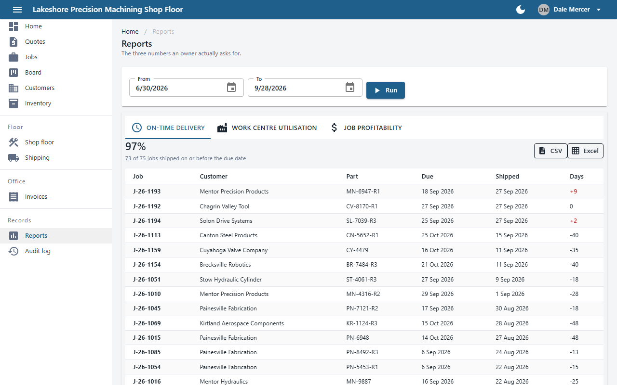Screen dimensions: 617x385
Task: Click the factory icon on Work Centre tab
Action: coord(222,128)
